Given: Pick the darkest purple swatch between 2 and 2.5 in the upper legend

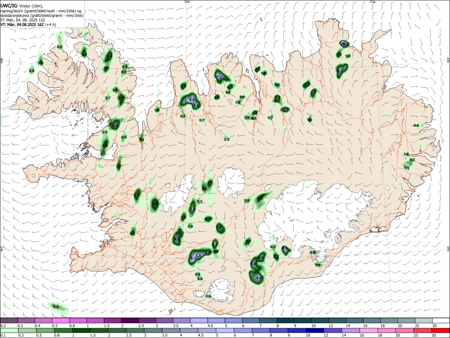Looking at the screenshot, I should tap(130, 320).
